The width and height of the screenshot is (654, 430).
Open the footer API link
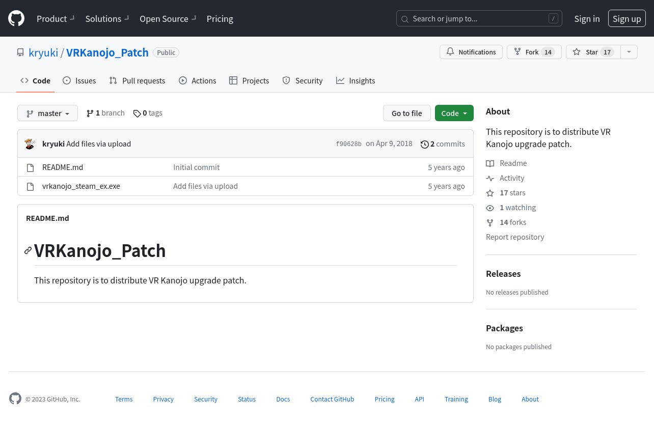(419, 399)
